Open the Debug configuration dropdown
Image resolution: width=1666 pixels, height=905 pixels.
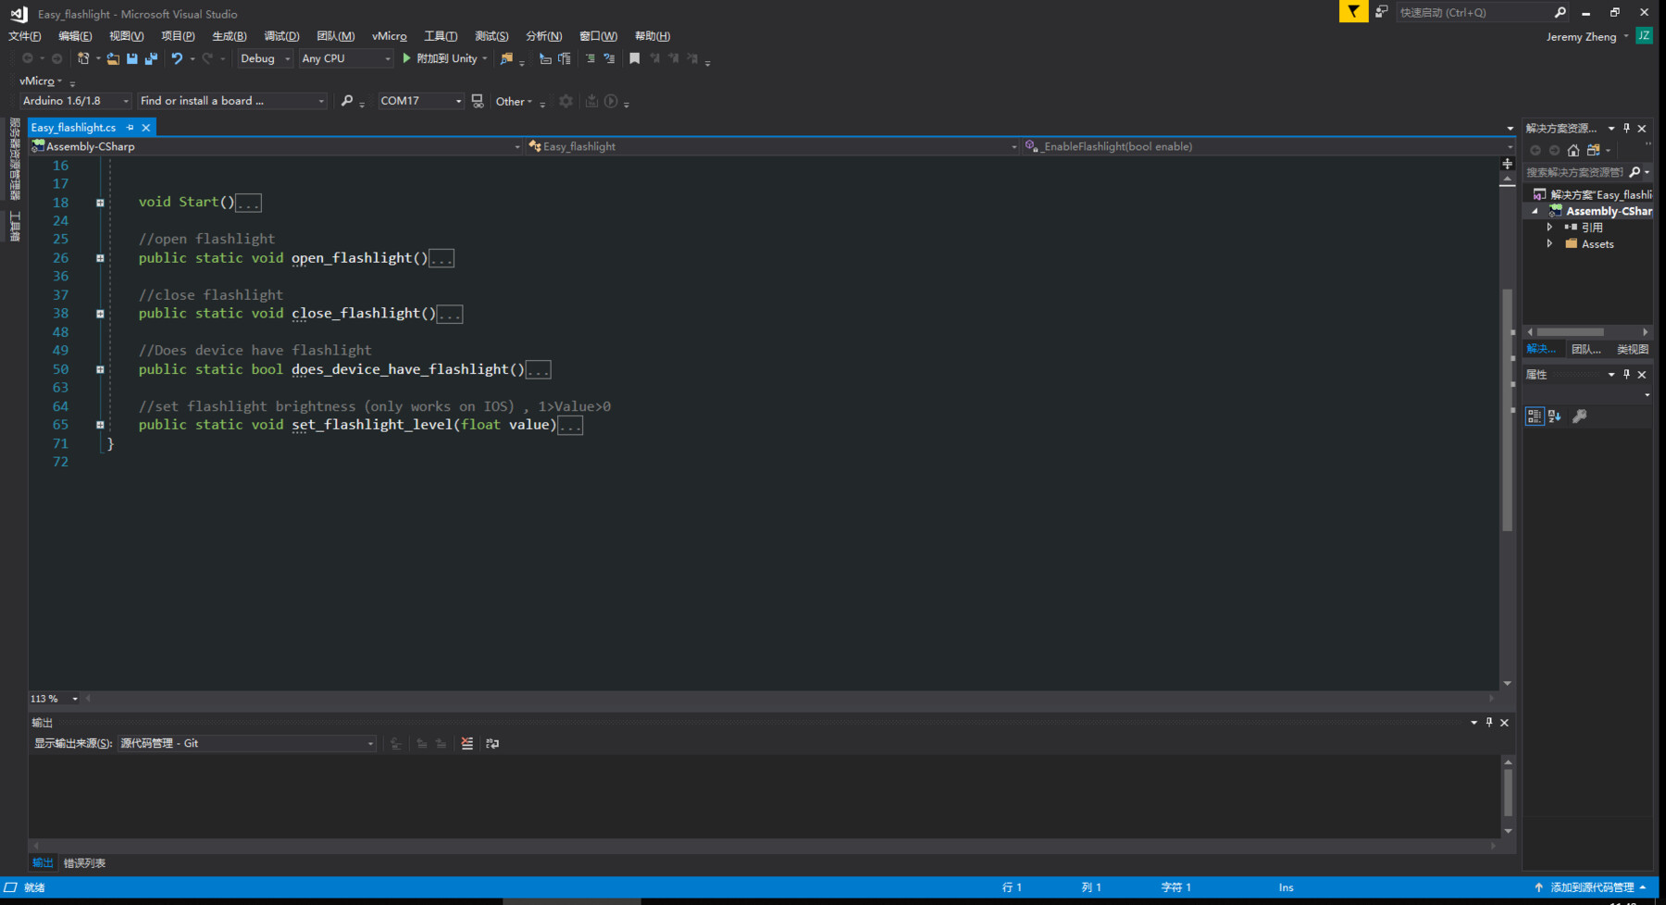coord(266,58)
